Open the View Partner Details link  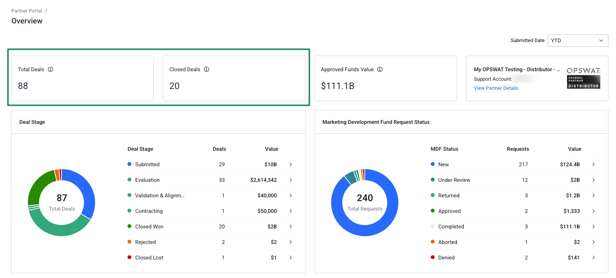coord(496,88)
